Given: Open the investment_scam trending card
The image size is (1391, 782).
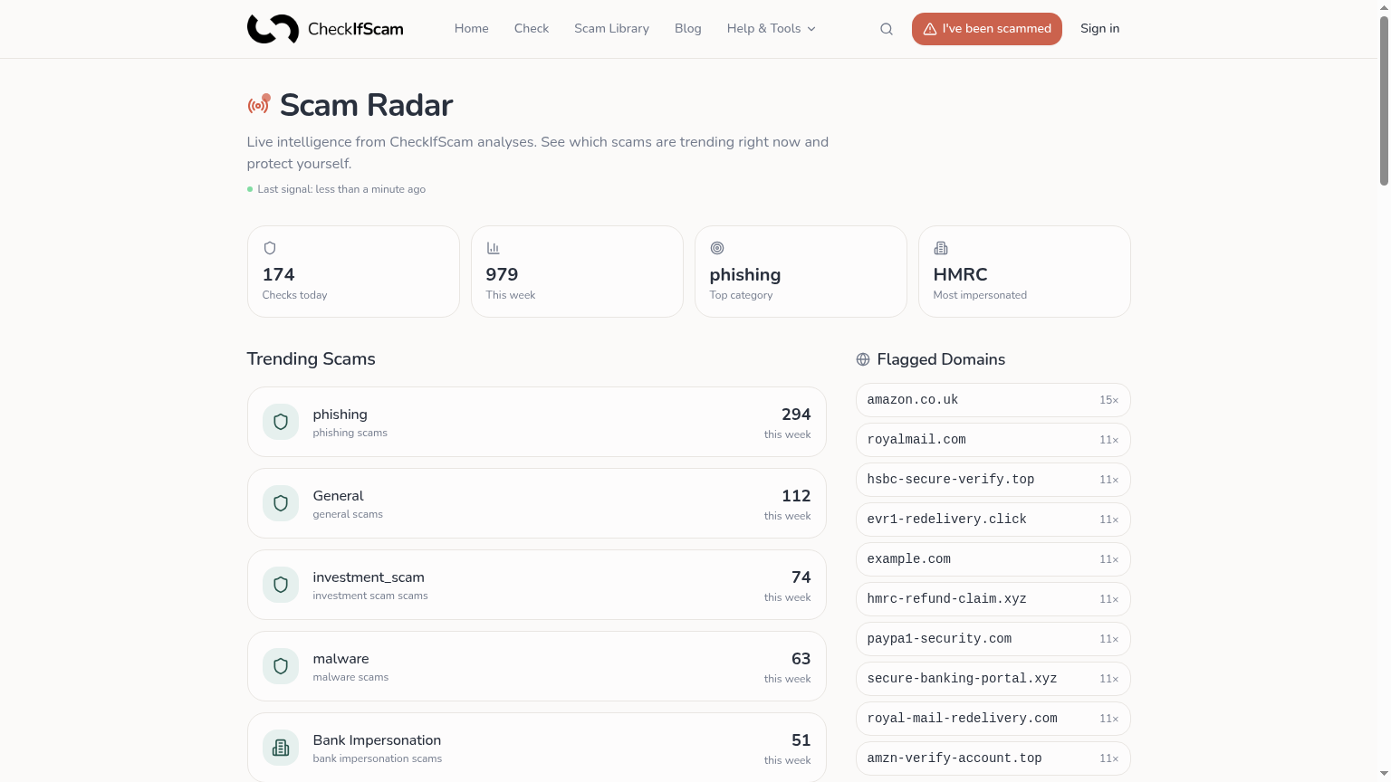Looking at the screenshot, I should point(537,585).
